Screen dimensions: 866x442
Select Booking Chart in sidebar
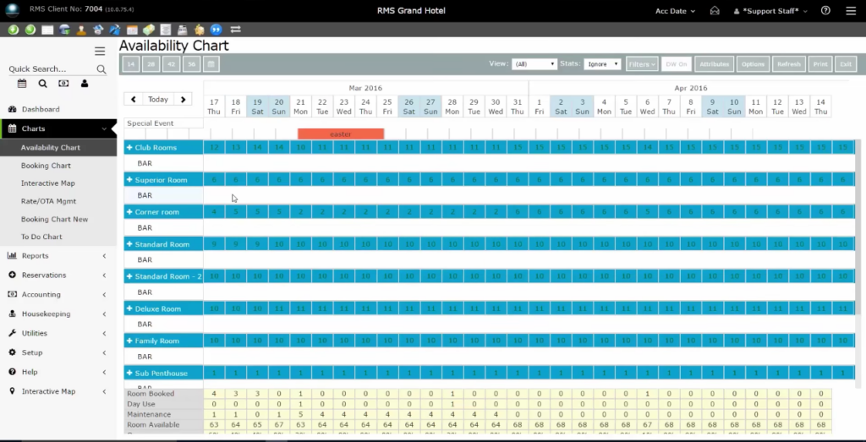(x=46, y=166)
